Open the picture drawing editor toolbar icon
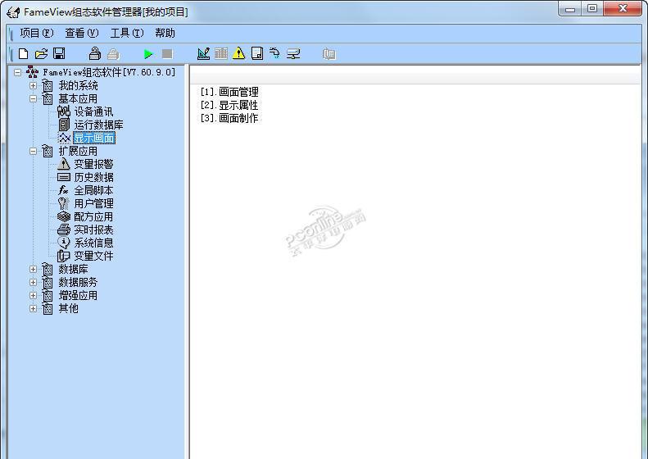648x459 pixels. pyautogui.click(x=203, y=53)
